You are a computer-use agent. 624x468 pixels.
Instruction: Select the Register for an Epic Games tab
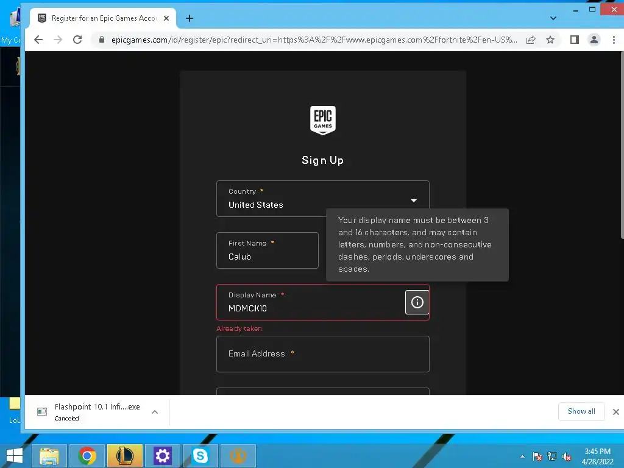102,18
